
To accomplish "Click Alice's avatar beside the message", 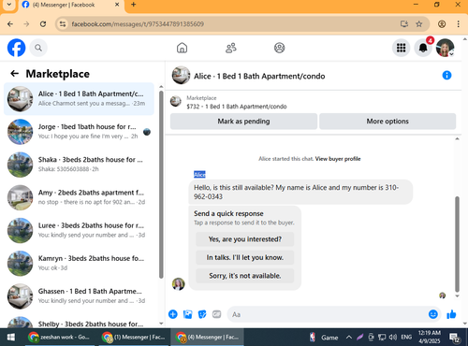I will point(179,284).
